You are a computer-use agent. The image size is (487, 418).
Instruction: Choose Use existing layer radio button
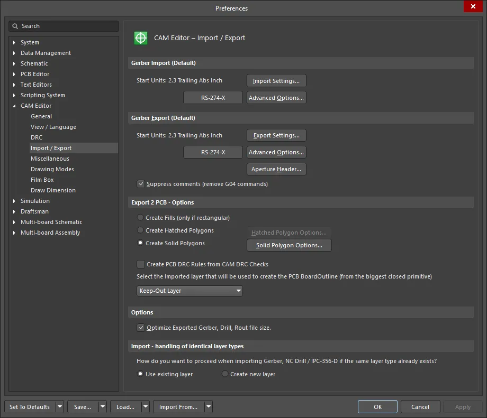tap(140, 374)
